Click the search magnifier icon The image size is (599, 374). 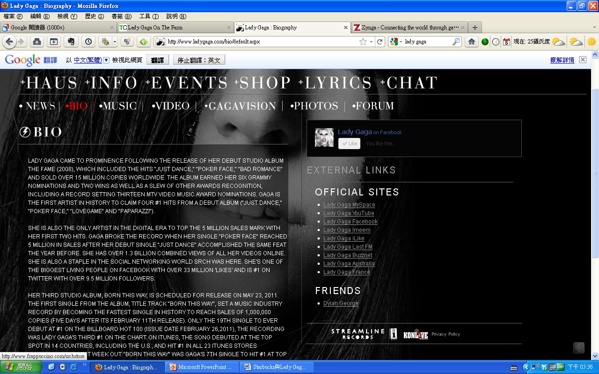click(x=456, y=42)
